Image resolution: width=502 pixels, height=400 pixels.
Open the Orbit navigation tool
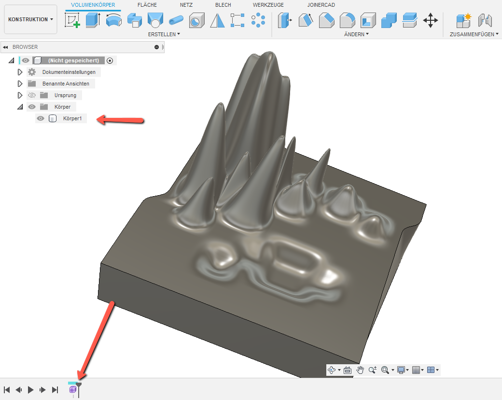(x=332, y=370)
